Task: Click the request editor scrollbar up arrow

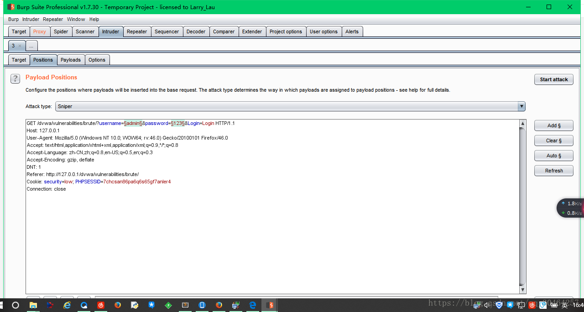Action: 523,123
